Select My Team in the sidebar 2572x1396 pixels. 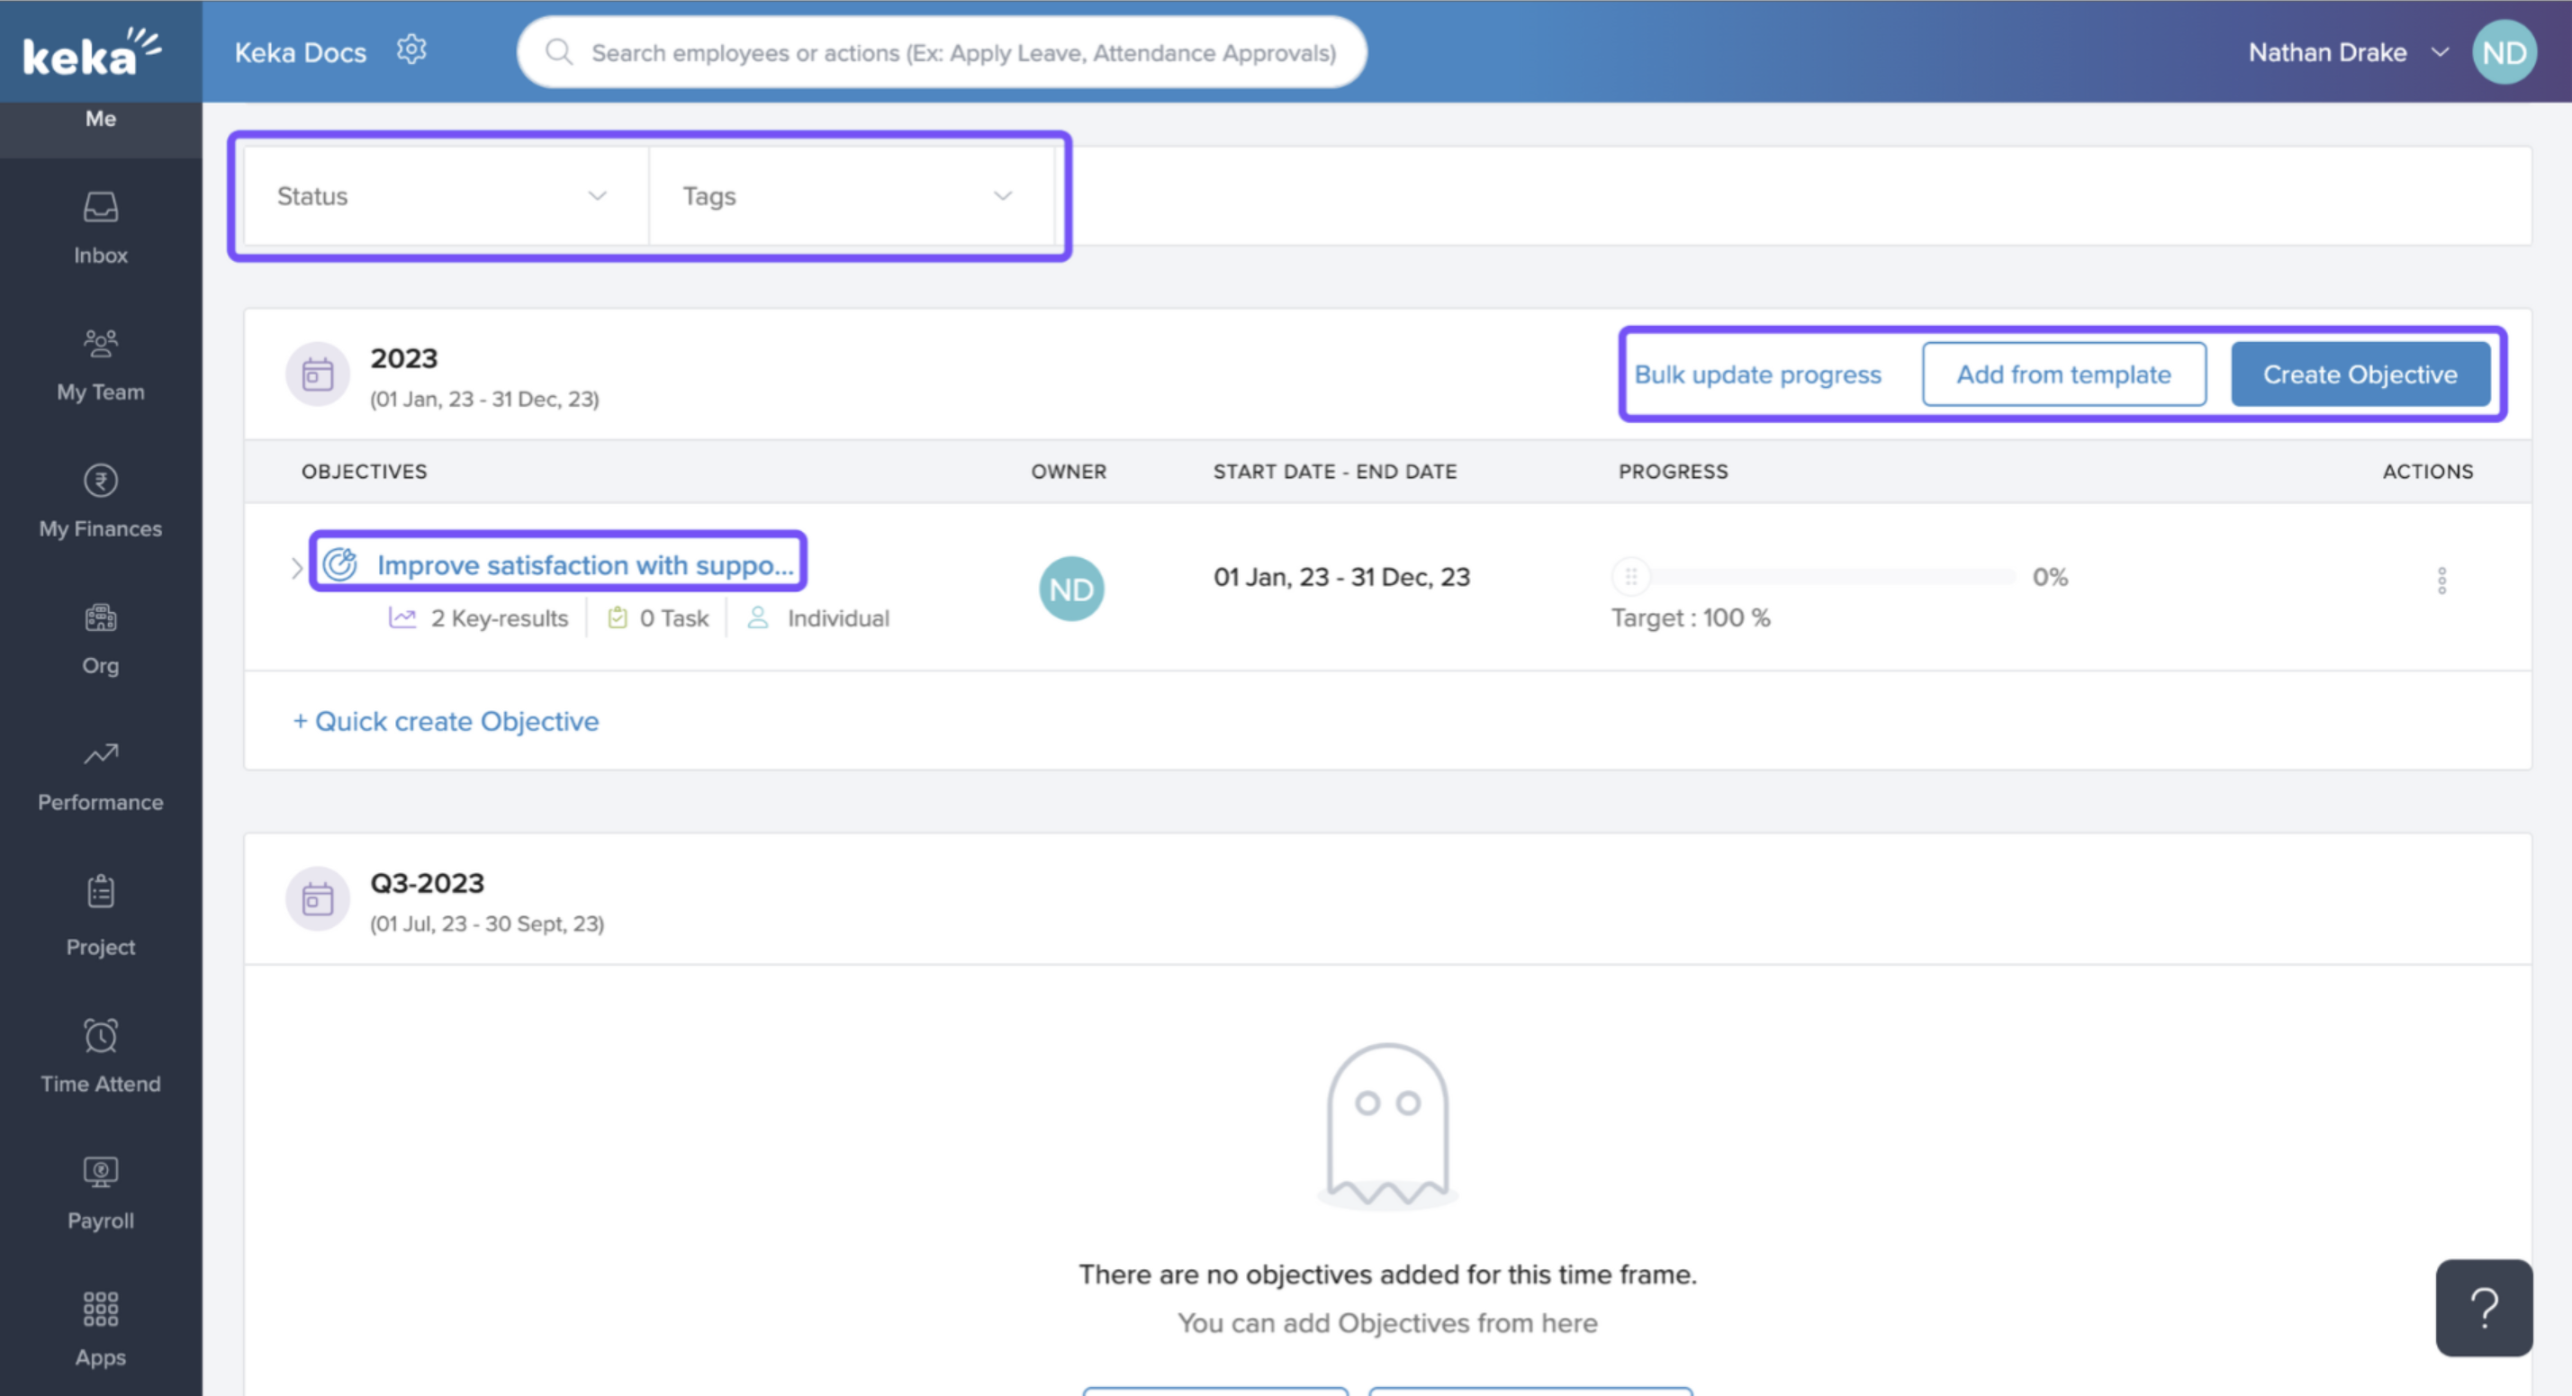point(100,365)
